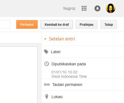The width and height of the screenshot is (124, 103).
Task: Click the permalink chain icon
Action: [47, 85]
